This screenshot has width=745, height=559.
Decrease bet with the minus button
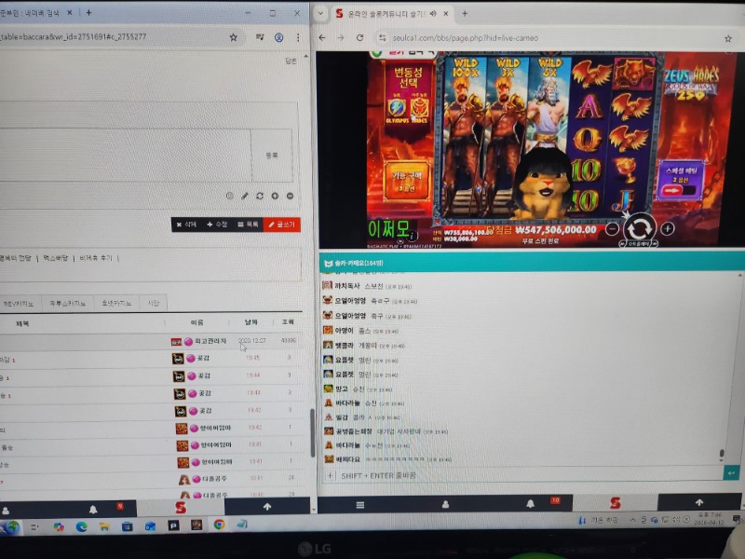click(x=614, y=228)
